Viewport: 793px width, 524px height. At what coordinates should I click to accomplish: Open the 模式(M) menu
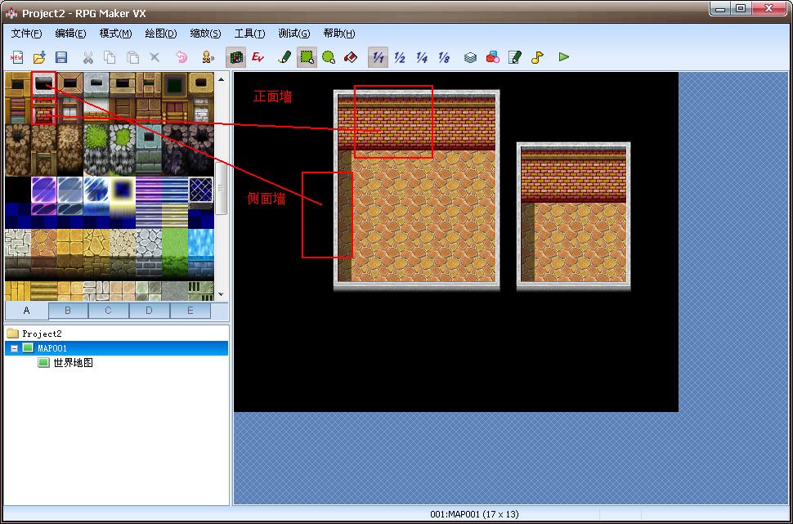(115, 34)
